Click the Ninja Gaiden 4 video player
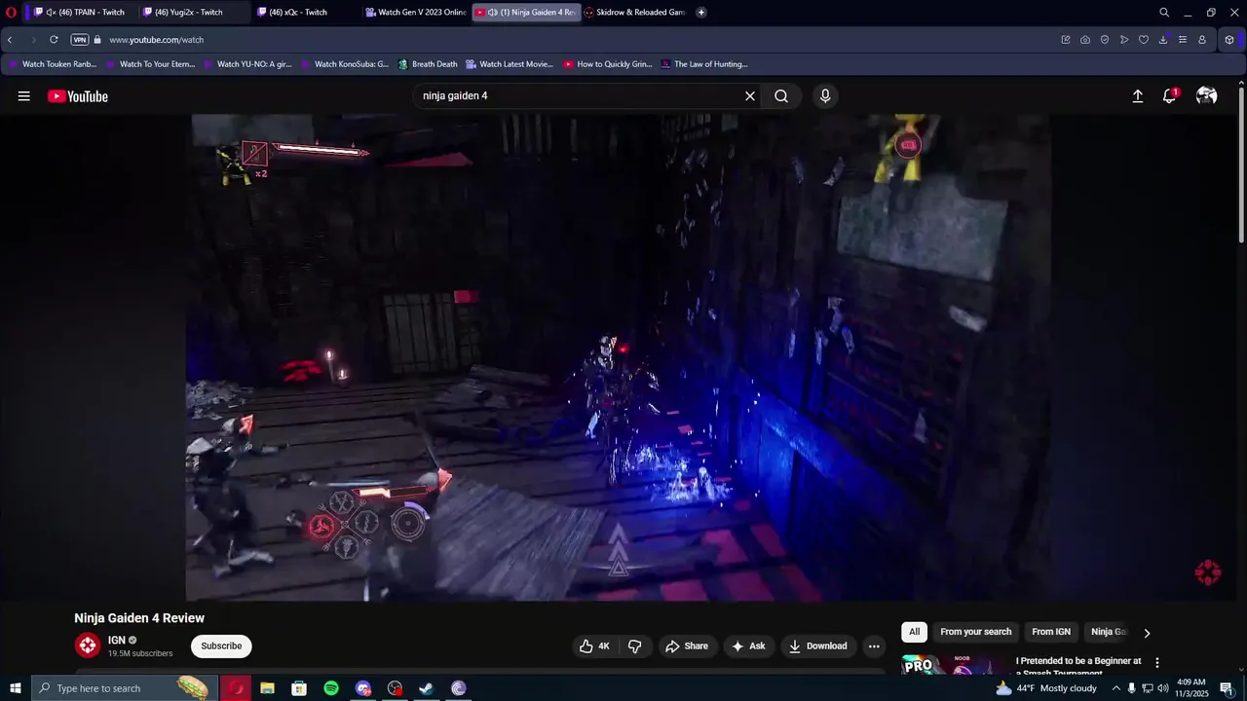This screenshot has height=701, width=1247. pyautogui.click(x=619, y=357)
